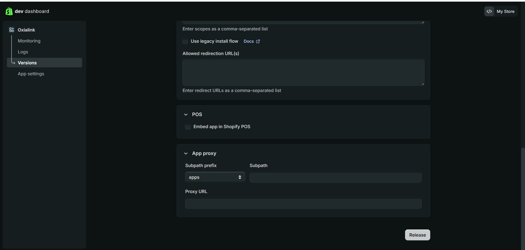
Task: Click the code icon beside My Store
Action: pos(489,12)
